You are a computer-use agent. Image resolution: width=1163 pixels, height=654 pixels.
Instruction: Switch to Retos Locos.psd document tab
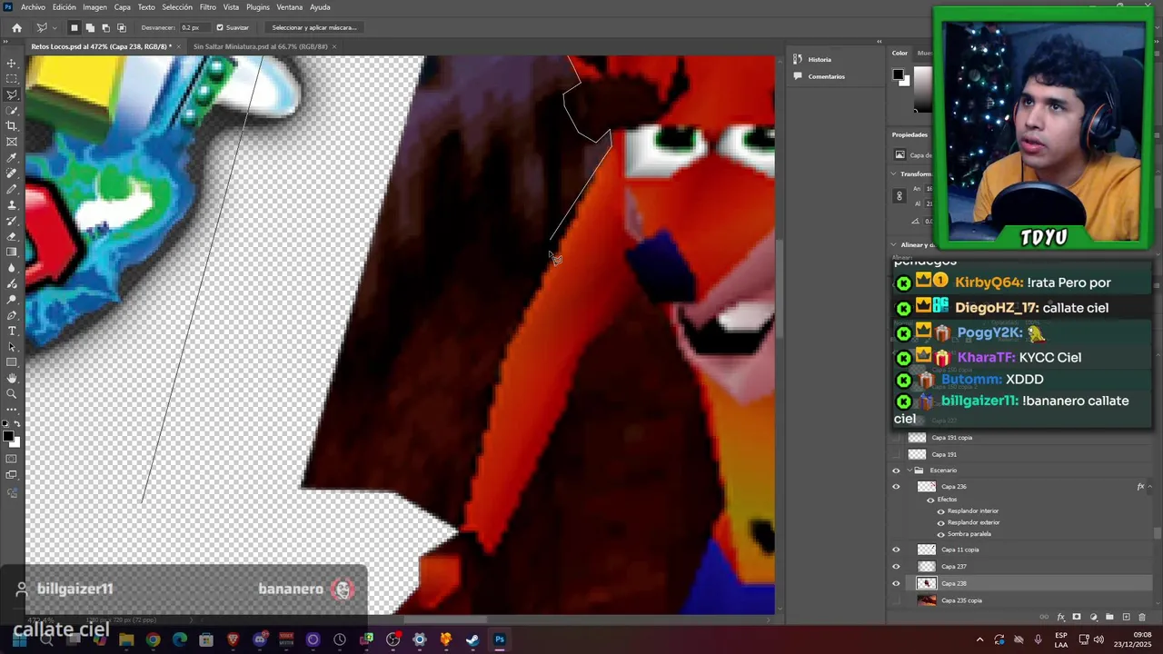click(x=100, y=46)
